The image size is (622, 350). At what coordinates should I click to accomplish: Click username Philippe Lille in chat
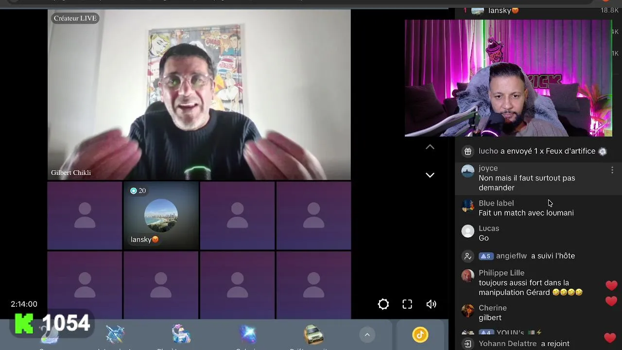(501, 273)
